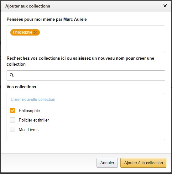Click blank space below Mes Livres in list
This screenshot has height=174, width=172.
[x=86, y=136]
